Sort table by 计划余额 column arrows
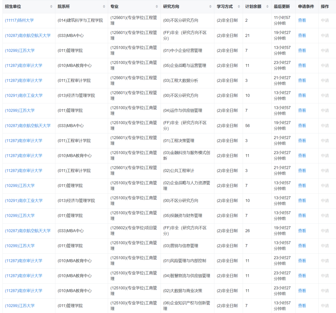336x313 pixels. (267, 7)
